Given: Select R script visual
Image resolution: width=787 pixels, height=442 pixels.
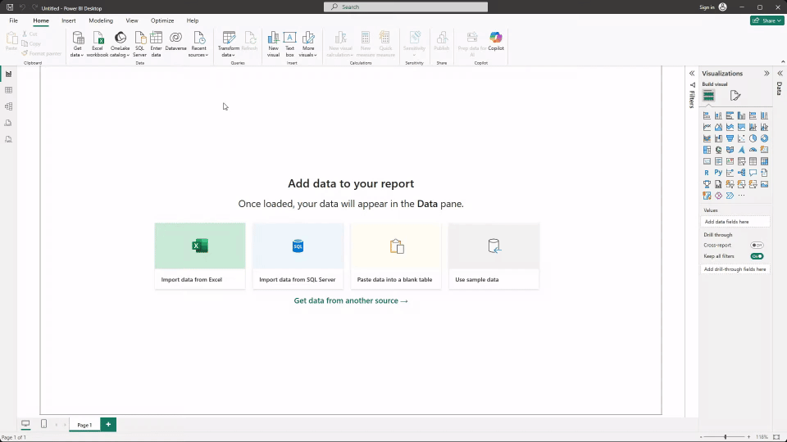Looking at the screenshot, I should click(707, 173).
